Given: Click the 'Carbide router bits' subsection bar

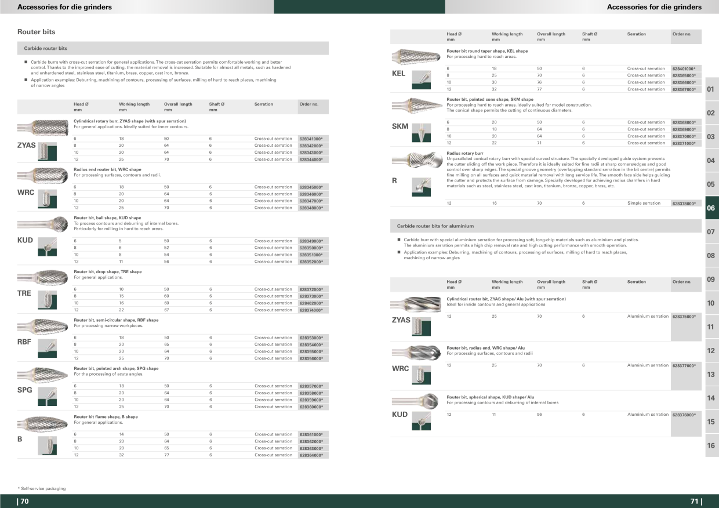Looking at the screenshot, I should pyautogui.click(x=173, y=48).
